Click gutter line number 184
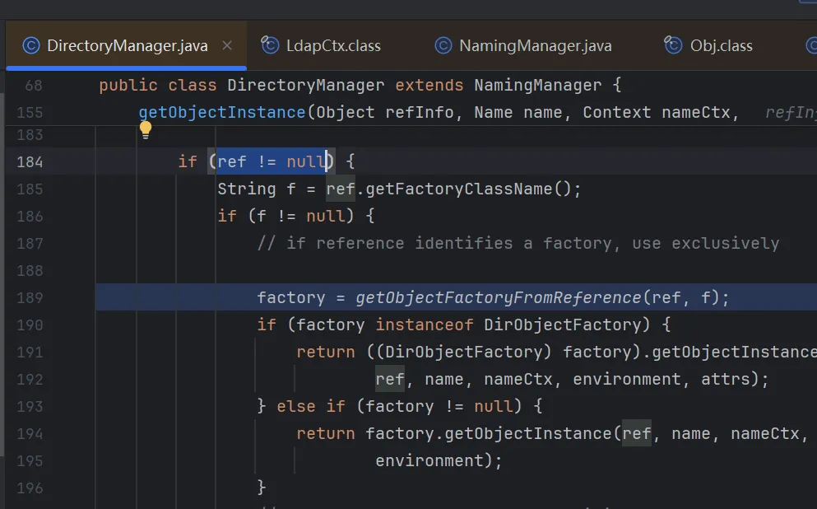Screen dimensions: 817x509 coord(30,161)
